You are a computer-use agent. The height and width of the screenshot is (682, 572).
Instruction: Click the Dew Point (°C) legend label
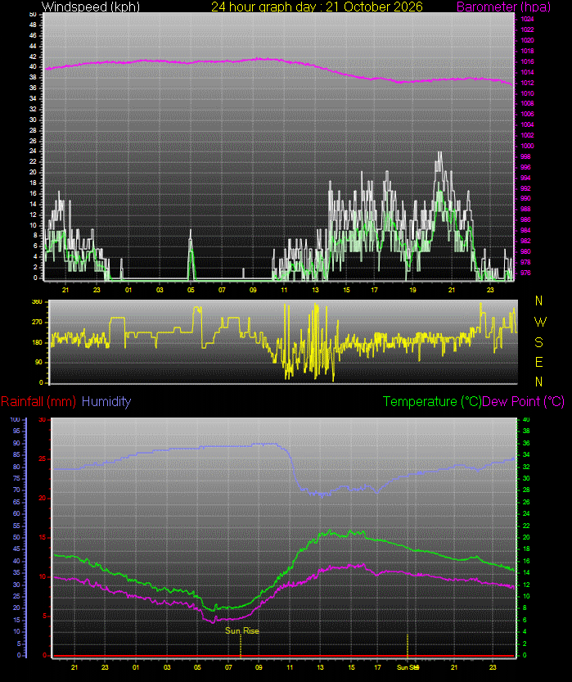point(524,401)
